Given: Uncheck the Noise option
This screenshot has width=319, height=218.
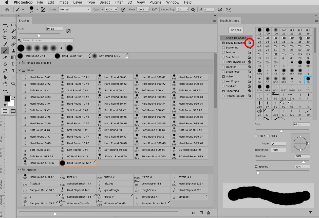Looking at the screenshot, I should point(223,77).
